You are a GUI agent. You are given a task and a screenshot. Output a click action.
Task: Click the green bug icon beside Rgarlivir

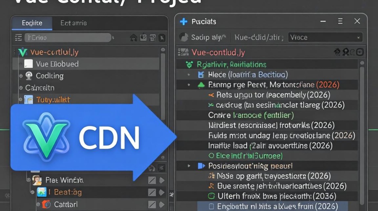[189, 65]
